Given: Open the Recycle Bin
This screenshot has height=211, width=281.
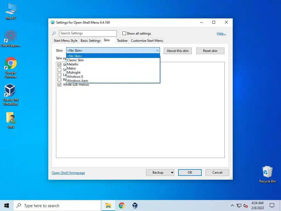Looking at the screenshot, I should click(x=267, y=174).
